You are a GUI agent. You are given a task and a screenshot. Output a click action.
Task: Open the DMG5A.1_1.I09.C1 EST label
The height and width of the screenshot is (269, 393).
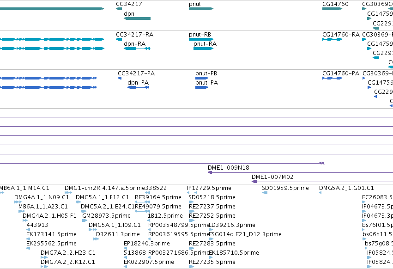point(115,225)
